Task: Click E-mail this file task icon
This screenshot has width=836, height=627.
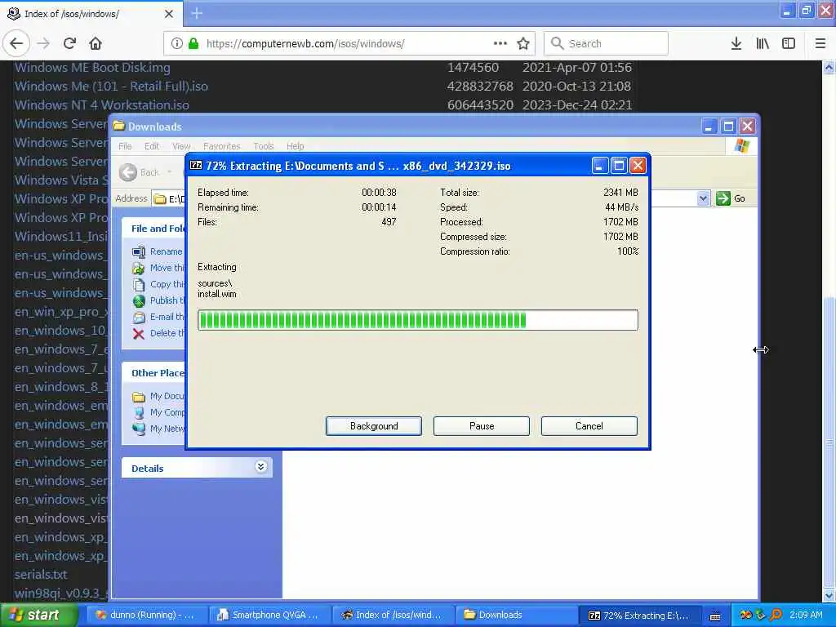Action: point(139,318)
